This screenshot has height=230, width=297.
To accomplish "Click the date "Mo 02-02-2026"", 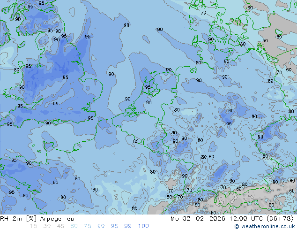I will (x=198, y=219).
